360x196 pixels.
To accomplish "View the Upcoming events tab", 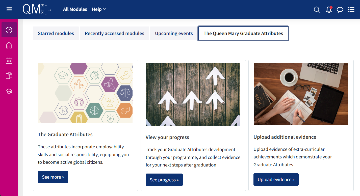I will [x=174, y=33].
